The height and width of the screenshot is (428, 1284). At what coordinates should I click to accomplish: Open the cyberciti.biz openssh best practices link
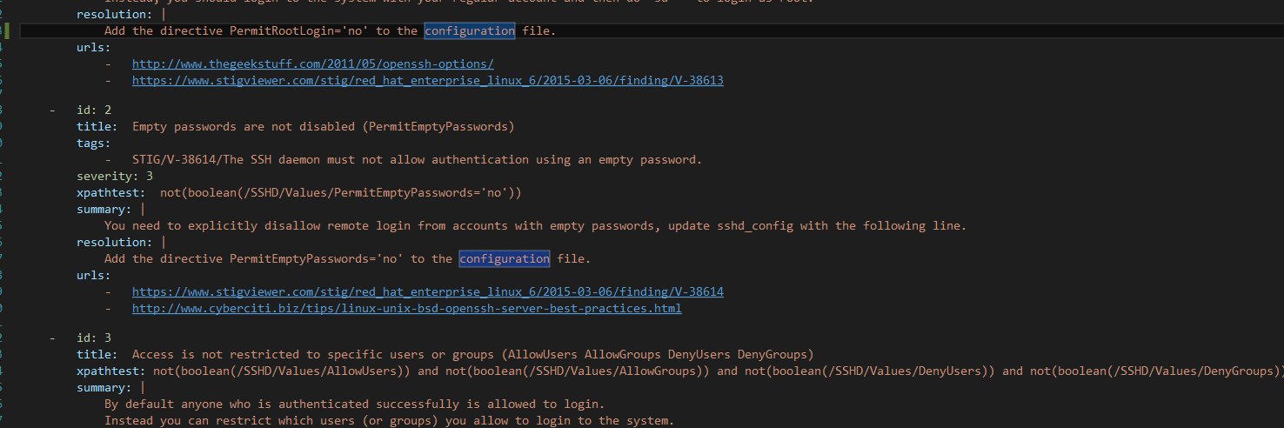coord(407,308)
